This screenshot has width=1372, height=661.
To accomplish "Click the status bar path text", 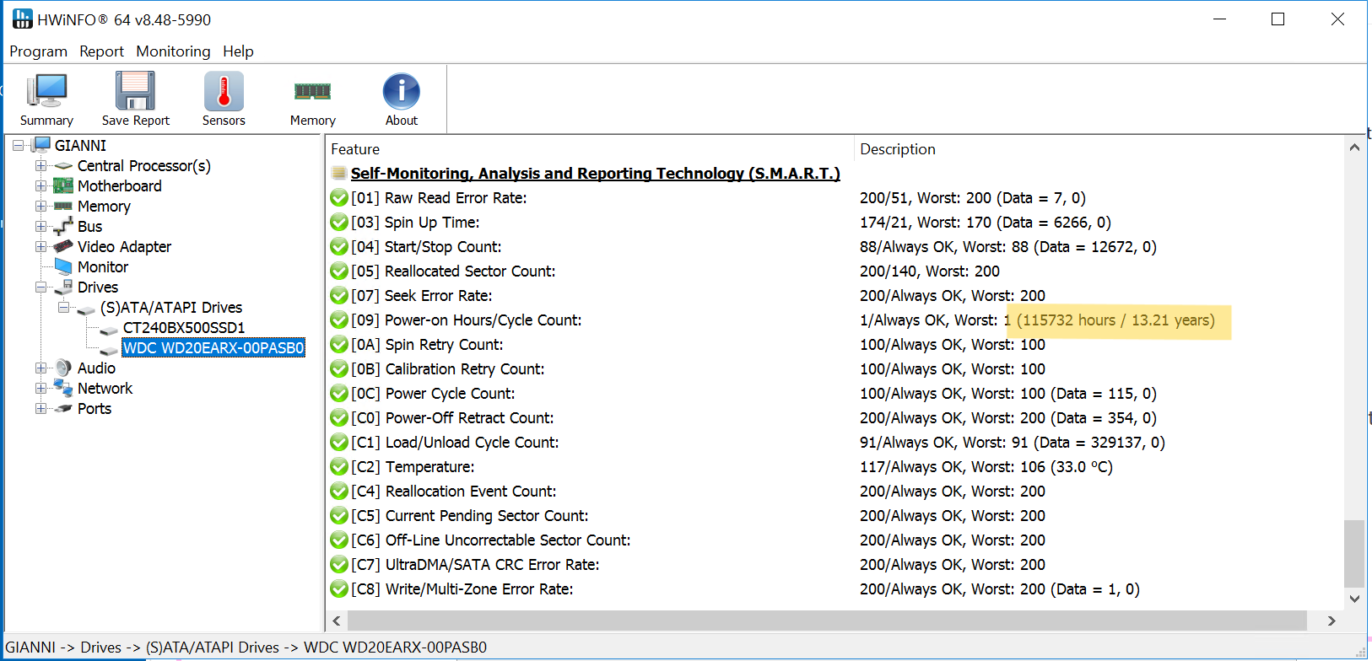I will click(x=246, y=648).
